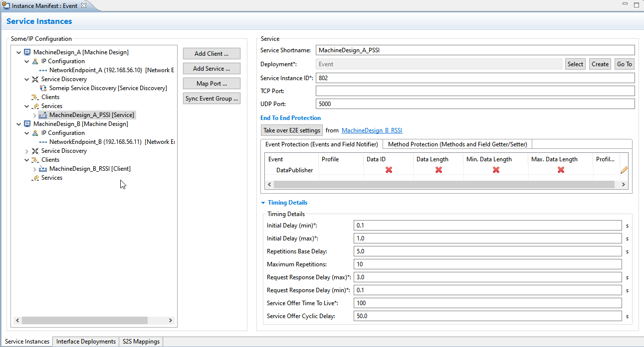Click the red X in the Data ID column

[x=389, y=170]
